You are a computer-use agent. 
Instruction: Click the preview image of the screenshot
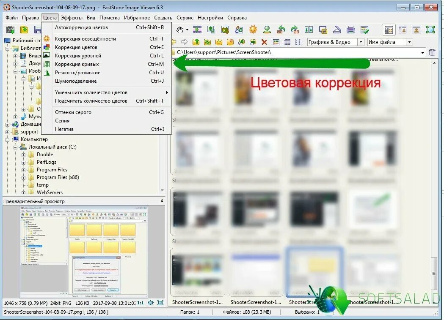click(x=84, y=252)
